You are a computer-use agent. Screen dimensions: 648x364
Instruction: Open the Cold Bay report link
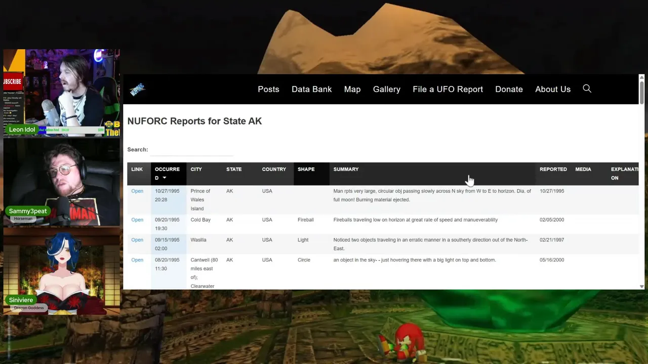(137, 220)
